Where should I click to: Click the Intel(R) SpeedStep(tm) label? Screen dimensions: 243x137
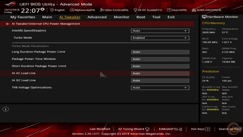pos(29,31)
